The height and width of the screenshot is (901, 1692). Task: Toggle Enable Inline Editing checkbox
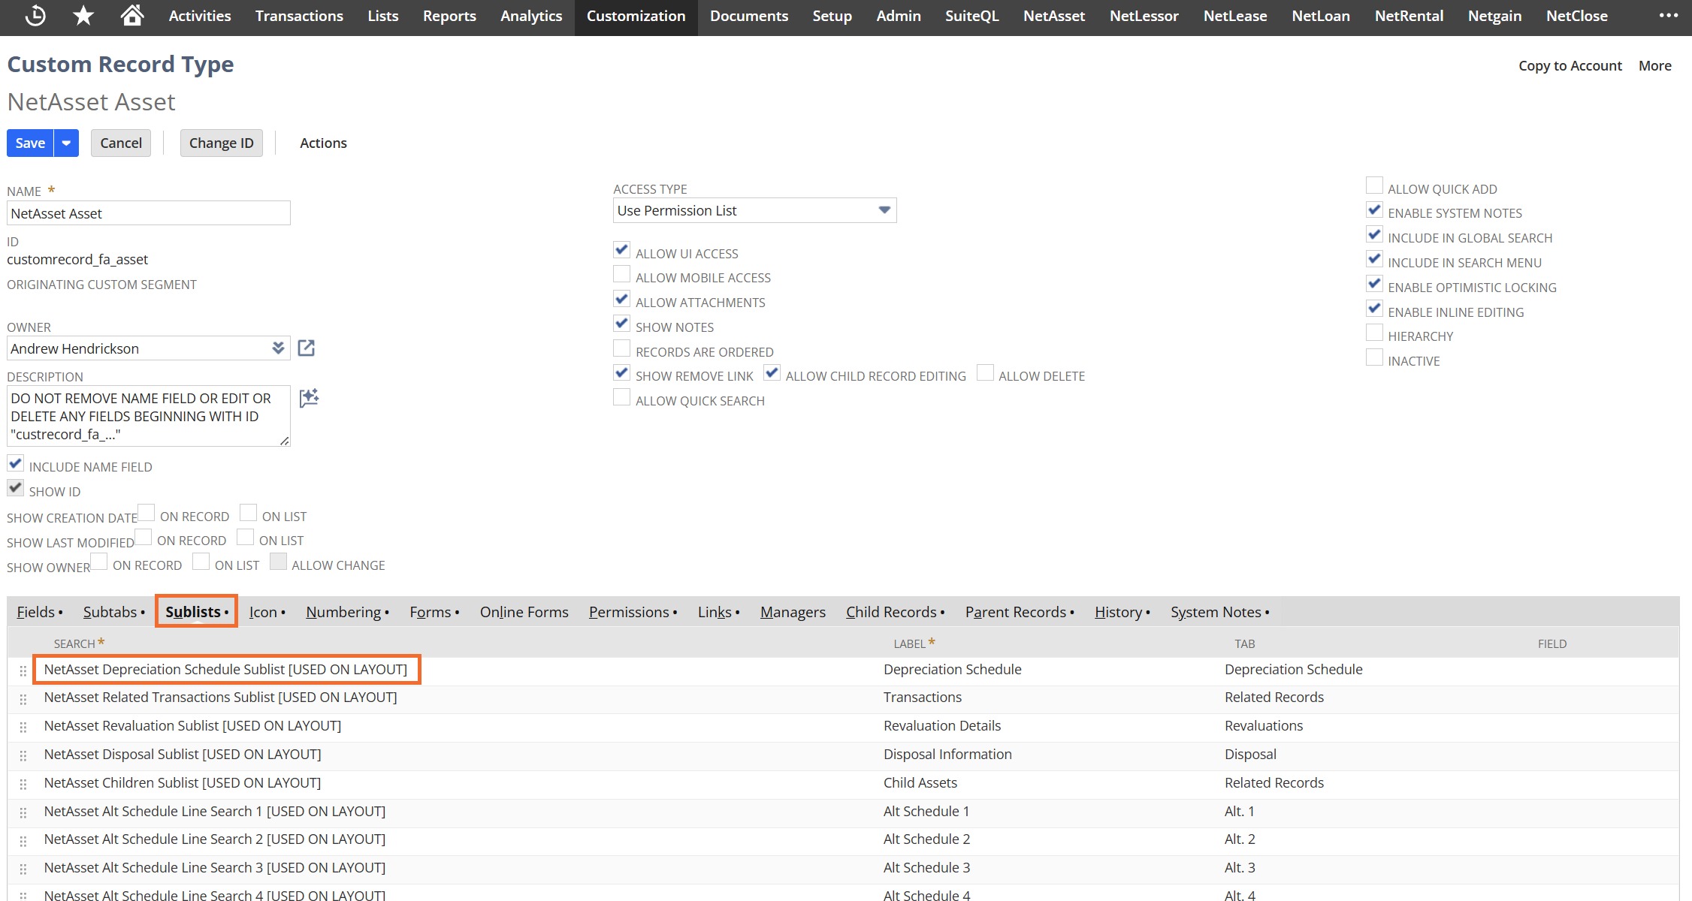click(1374, 309)
